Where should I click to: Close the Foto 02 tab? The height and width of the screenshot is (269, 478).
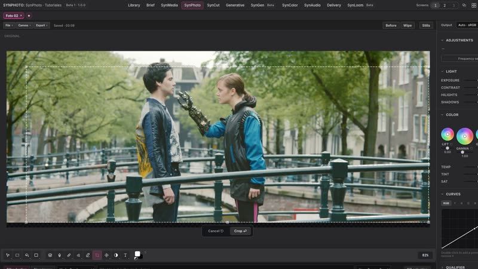(21, 16)
